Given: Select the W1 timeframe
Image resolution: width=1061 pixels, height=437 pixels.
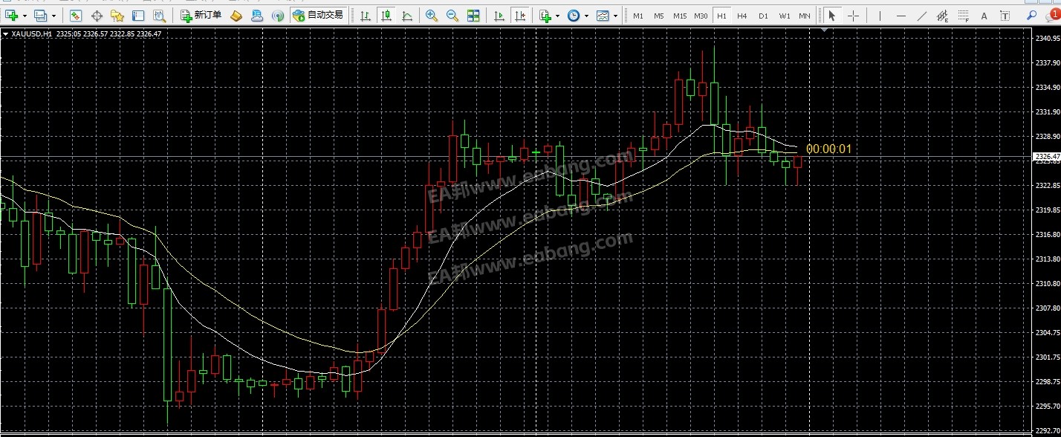Looking at the screenshot, I should coord(785,16).
